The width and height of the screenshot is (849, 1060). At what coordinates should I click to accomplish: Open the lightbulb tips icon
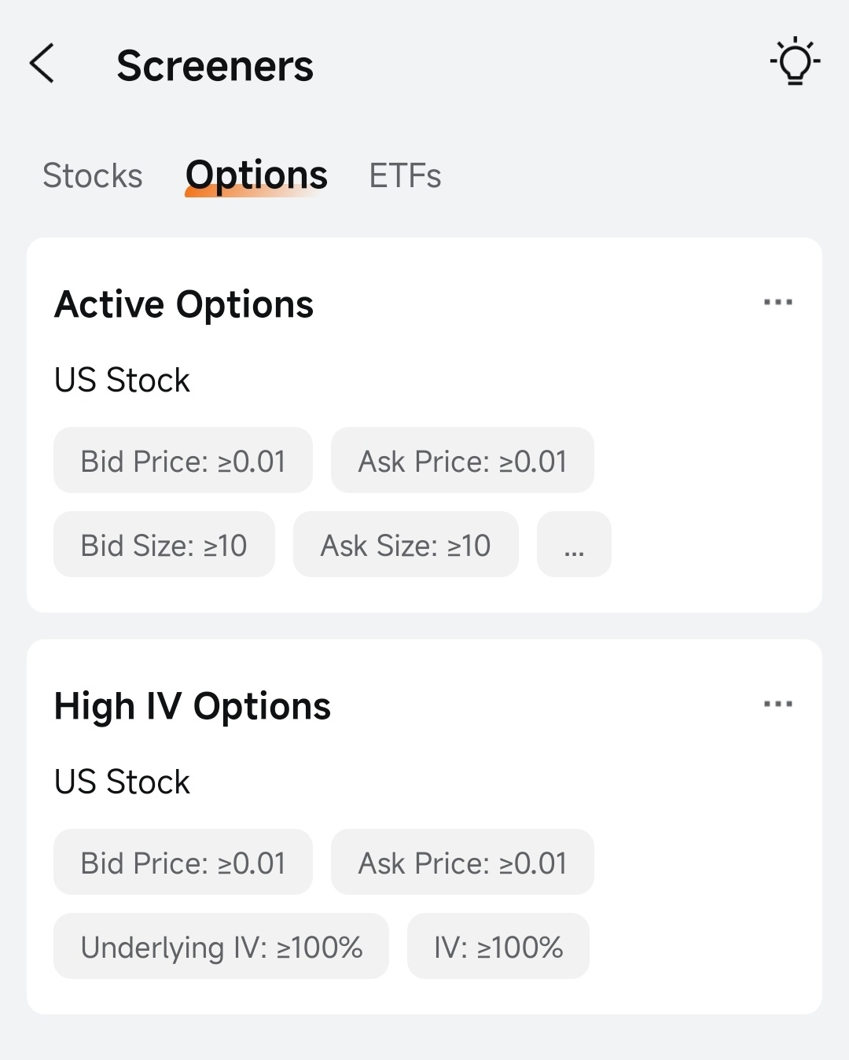point(795,61)
